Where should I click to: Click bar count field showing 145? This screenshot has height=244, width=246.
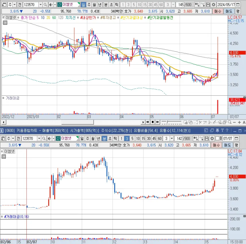[x=180, y=5]
